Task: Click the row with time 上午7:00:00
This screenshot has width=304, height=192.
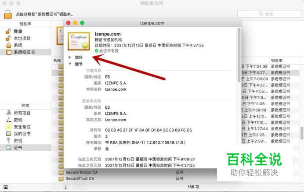Action: click(257, 79)
